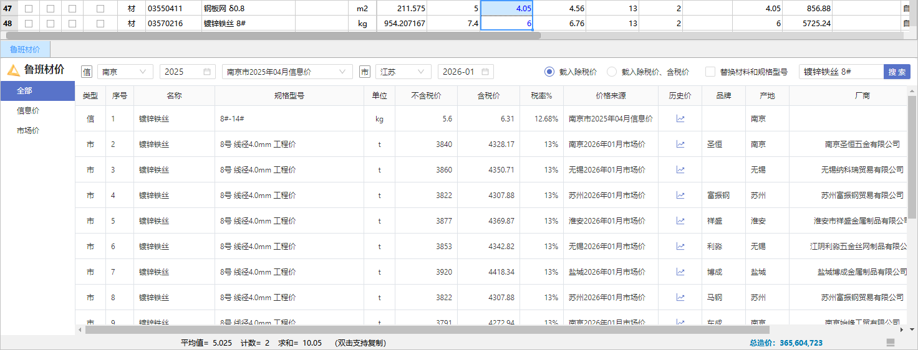Select 市场价 category in sidebar
918x350 pixels.
(x=28, y=131)
